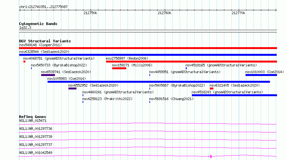
Task: Select the 1q32.3 cytogenetic band label
Action: coord(25,28)
